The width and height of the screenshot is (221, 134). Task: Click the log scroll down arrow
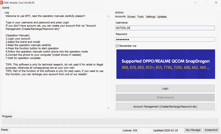pyautogui.click(x=108, y=108)
